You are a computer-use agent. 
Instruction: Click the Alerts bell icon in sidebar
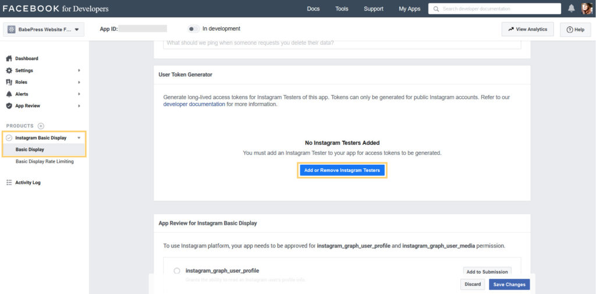click(9, 94)
